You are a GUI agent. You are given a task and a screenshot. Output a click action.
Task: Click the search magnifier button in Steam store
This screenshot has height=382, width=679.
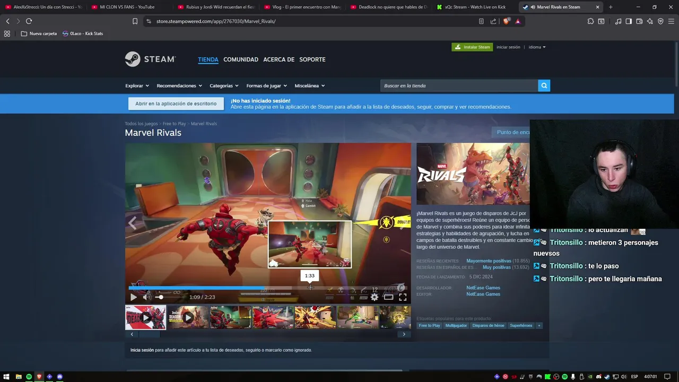(x=544, y=85)
